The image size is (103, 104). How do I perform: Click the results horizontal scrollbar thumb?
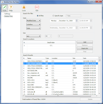58,96
